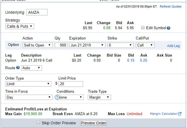Click the underlying Last price $5.95
This screenshot has width=187, height=128.
[88, 28]
